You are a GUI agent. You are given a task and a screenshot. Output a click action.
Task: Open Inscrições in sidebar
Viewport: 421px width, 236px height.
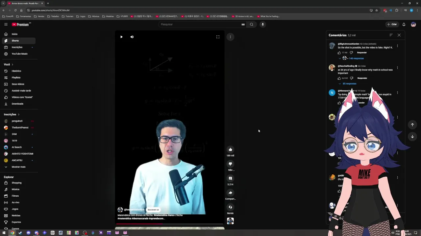(19, 47)
